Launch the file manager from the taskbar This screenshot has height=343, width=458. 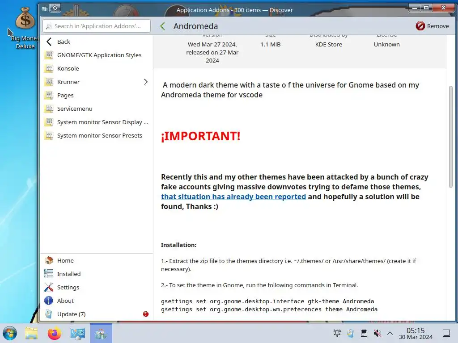pos(31,333)
